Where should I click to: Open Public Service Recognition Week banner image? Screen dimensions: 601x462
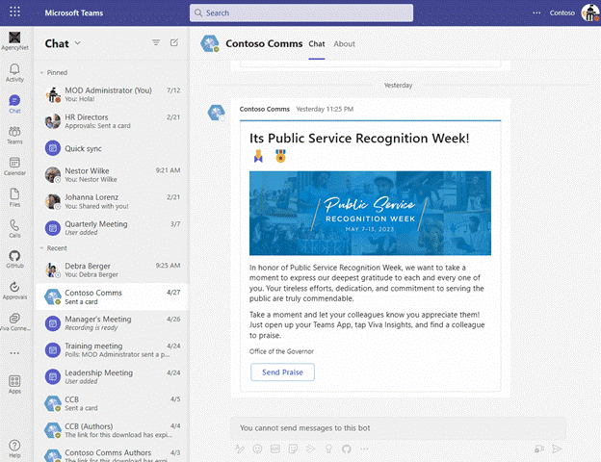[x=370, y=213]
